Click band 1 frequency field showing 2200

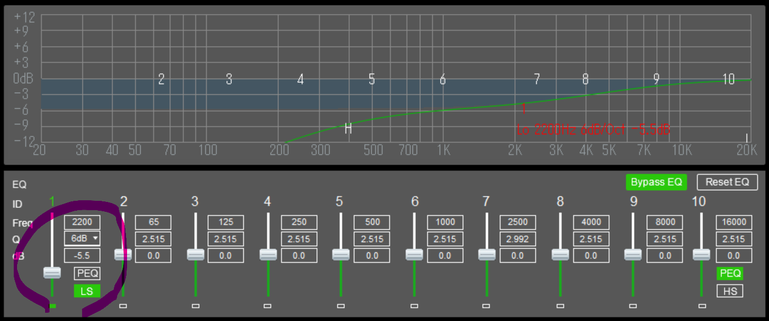82,222
